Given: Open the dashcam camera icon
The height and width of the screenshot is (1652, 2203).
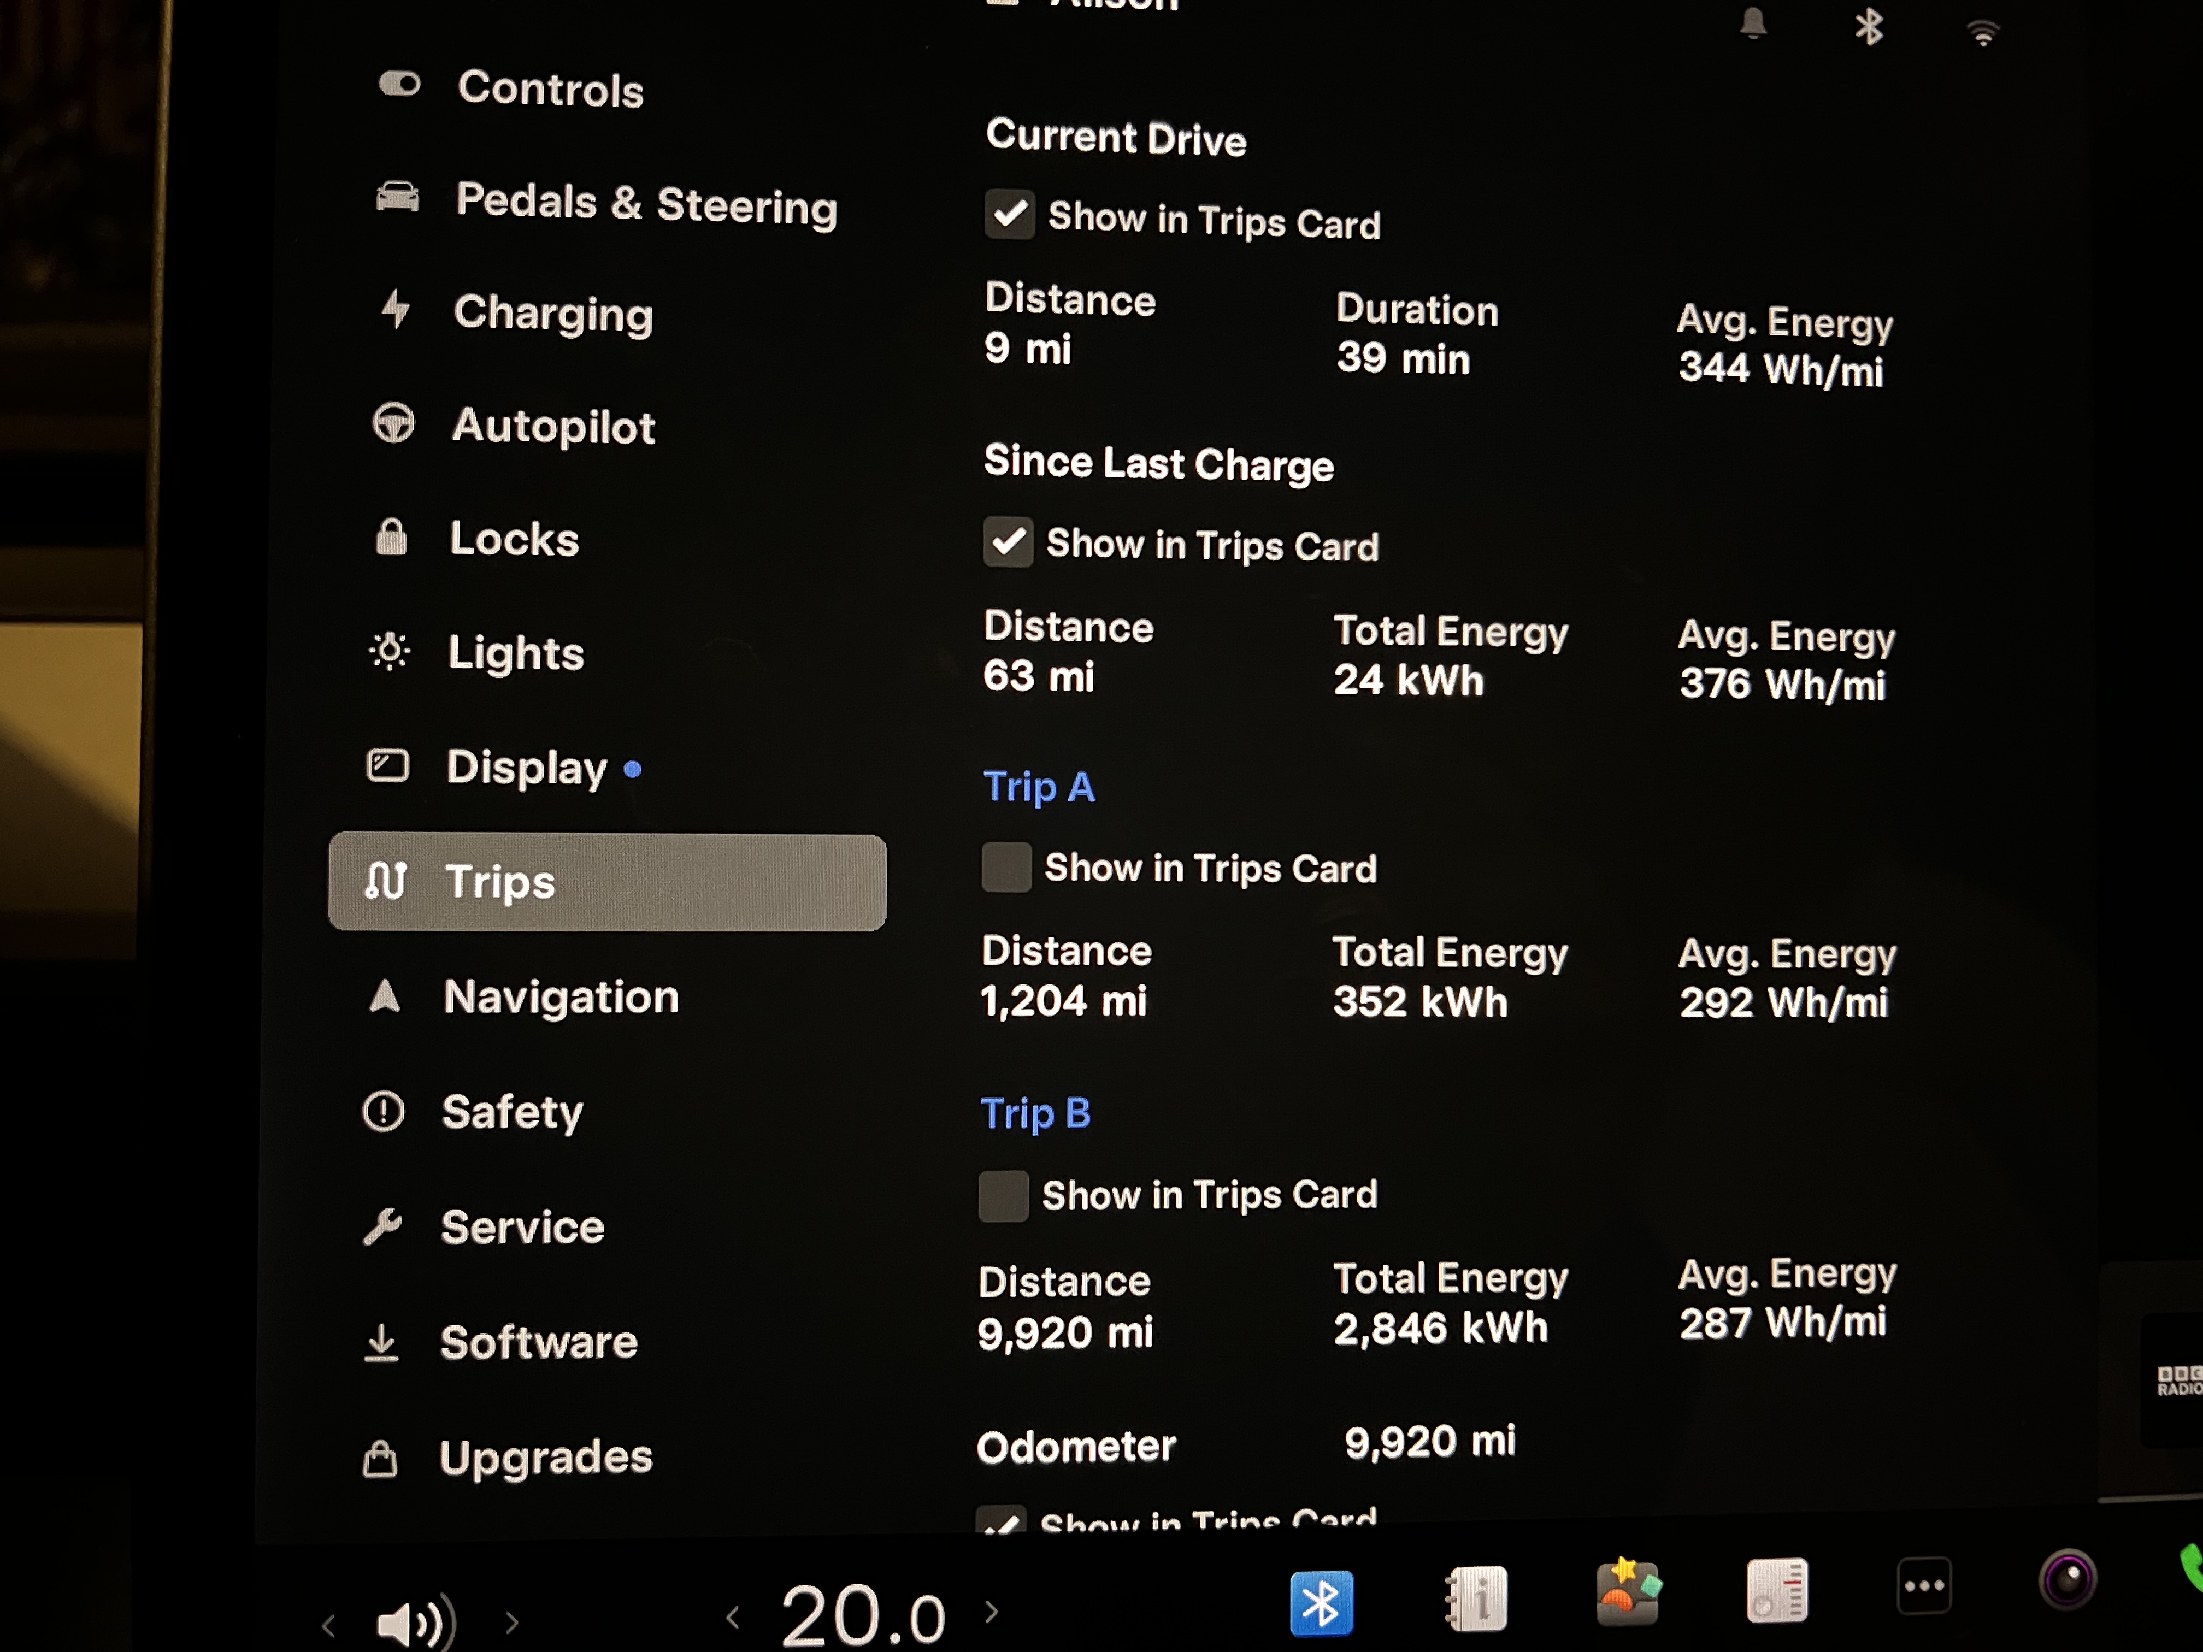Looking at the screenshot, I should [2067, 1579].
